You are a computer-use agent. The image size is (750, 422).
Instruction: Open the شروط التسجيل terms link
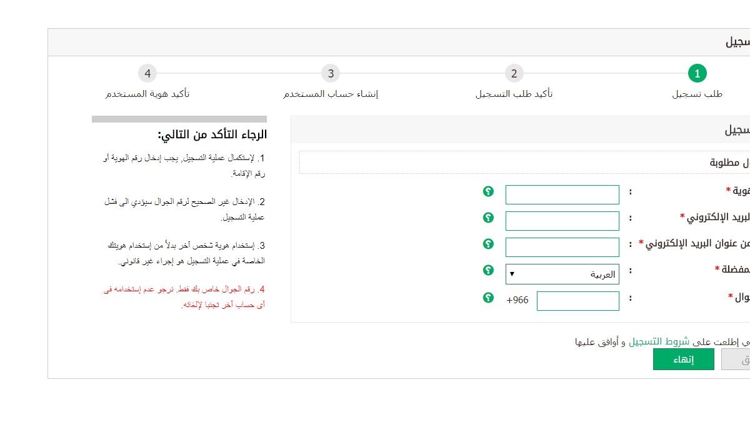(x=659, y=341)
